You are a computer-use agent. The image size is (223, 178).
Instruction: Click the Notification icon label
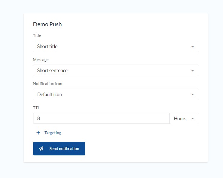click(47, 84)
